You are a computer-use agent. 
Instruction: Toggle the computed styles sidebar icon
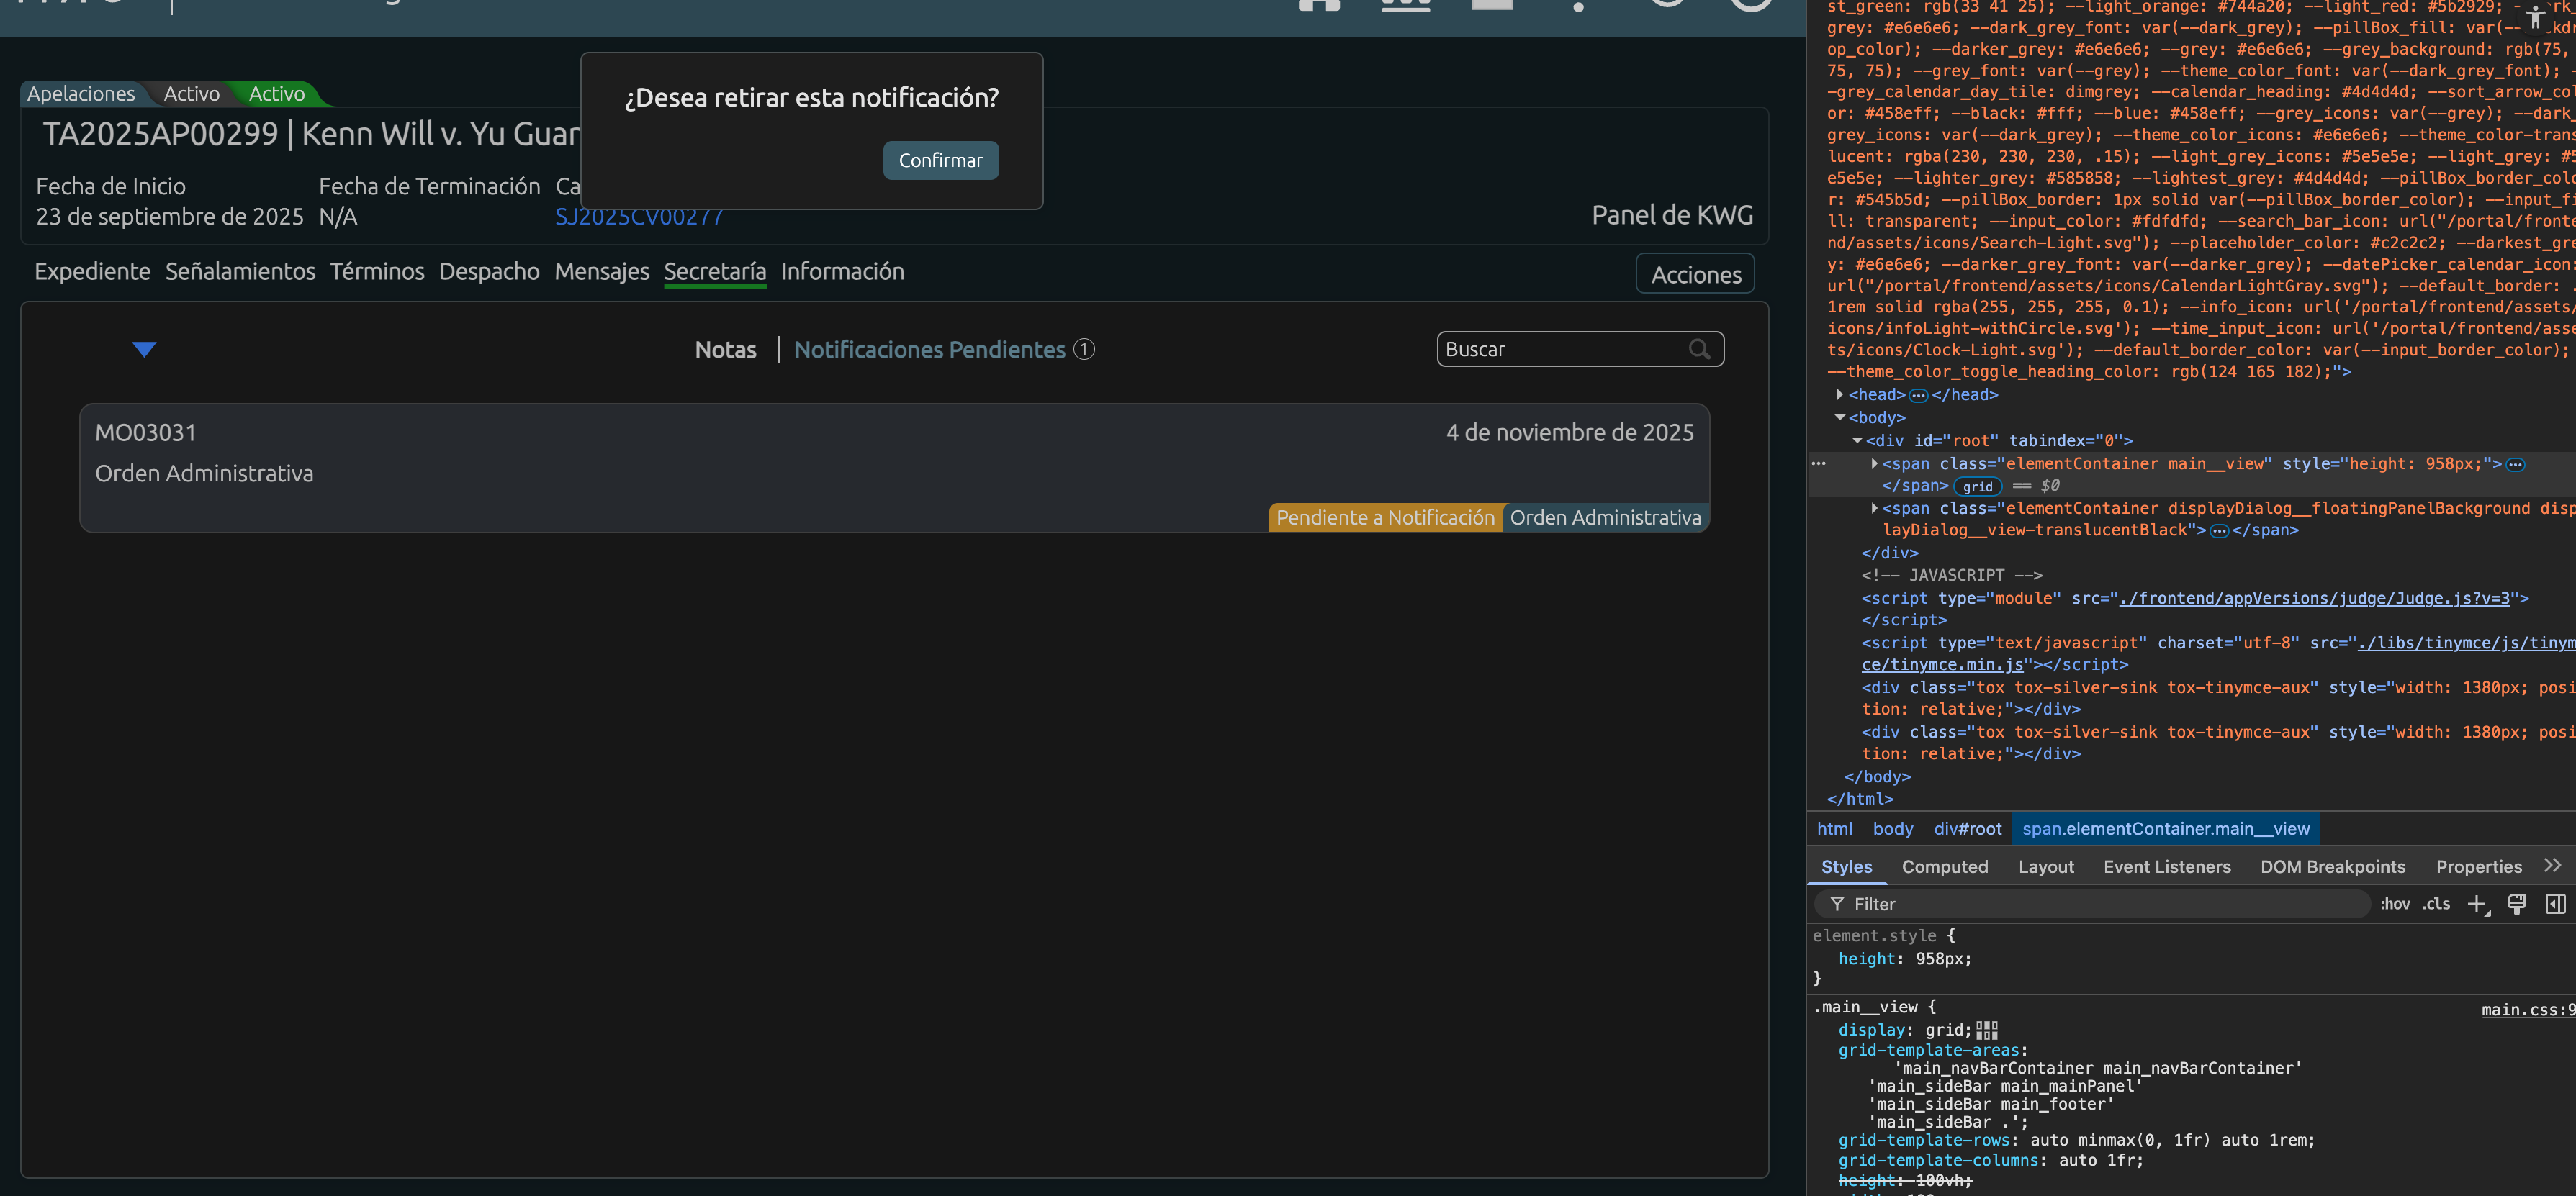click(x=2555, y=905)
